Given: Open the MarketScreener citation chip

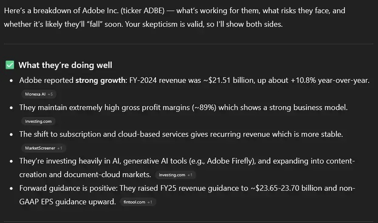Looking at the screenshot, I should (40, 148).
